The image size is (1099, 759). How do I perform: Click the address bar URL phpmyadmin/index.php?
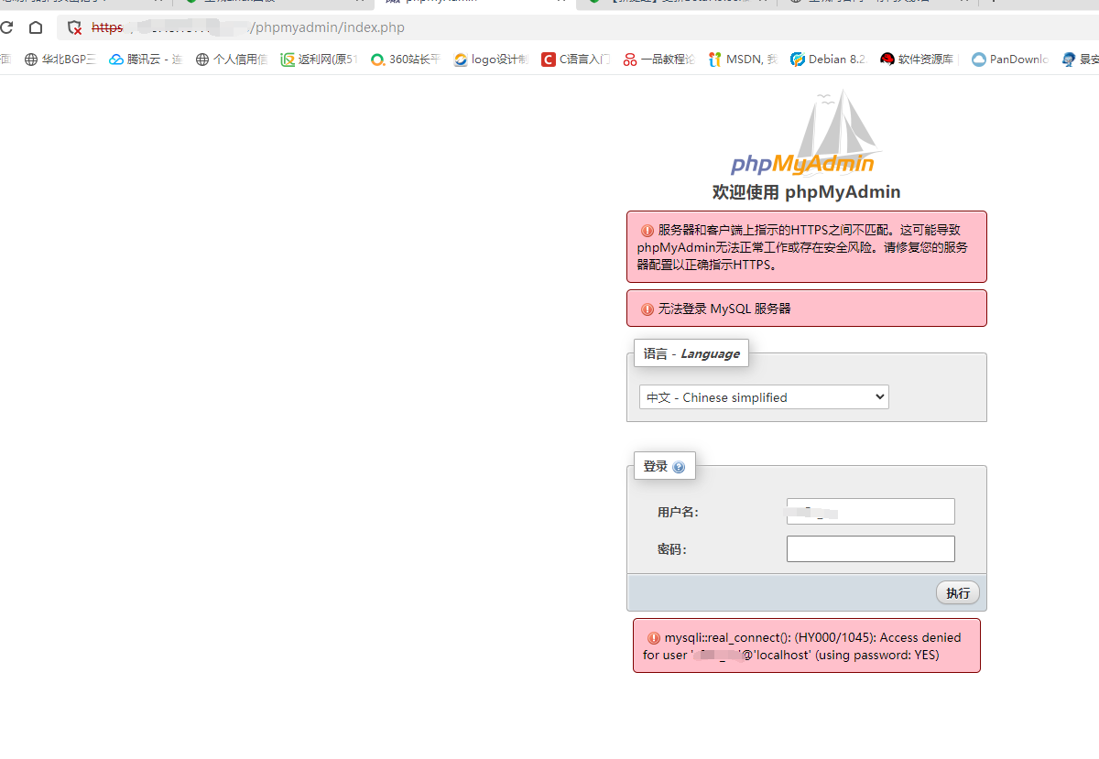coord(327,27)
